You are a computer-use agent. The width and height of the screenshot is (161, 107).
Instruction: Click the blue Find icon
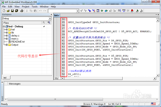click(x=90, y=11)
